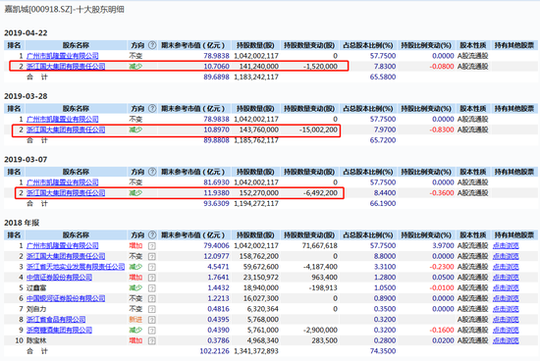Click the question icon in the 陈宝林 row
This screenshot has width=540, height=361.
click(152, 340)
